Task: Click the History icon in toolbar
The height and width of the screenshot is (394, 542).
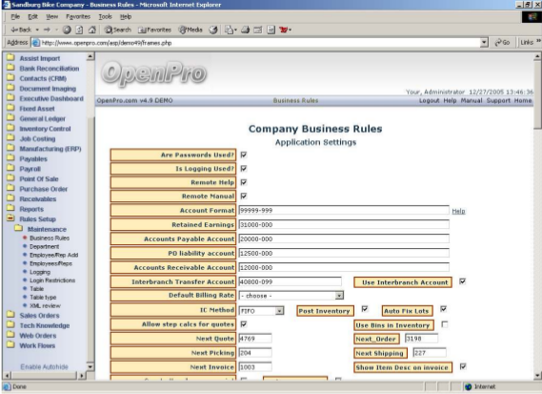Action: click(x=213, y=30)
